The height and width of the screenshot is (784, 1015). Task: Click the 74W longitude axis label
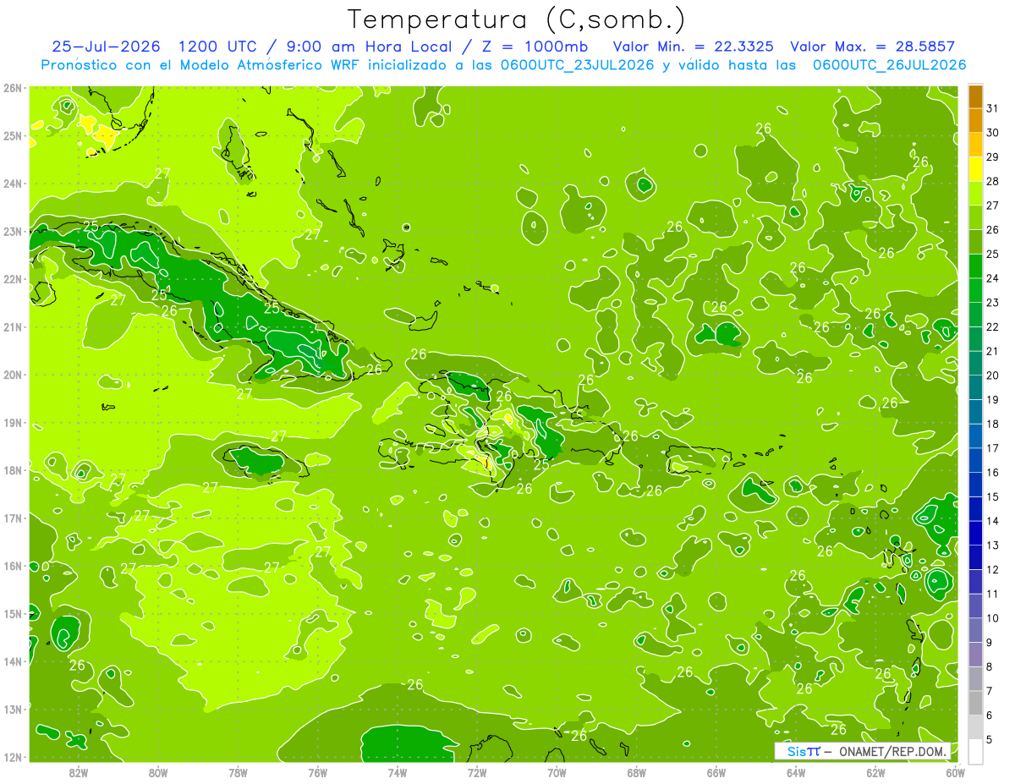[398, 772]
